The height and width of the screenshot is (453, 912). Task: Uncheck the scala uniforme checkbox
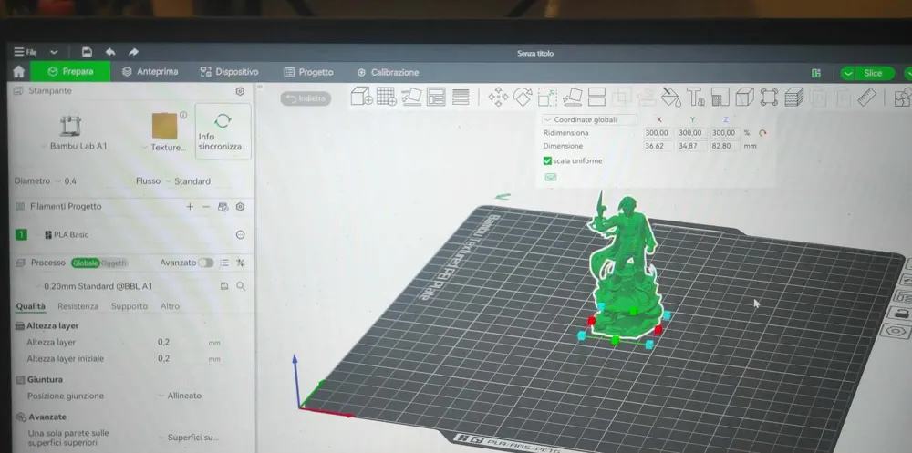click(x=547, y=161)
